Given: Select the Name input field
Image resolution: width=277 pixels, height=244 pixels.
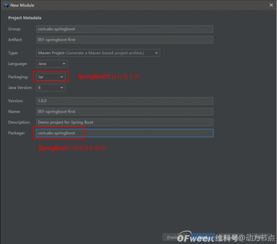Looking at the screenshot, I should point(125,112).
